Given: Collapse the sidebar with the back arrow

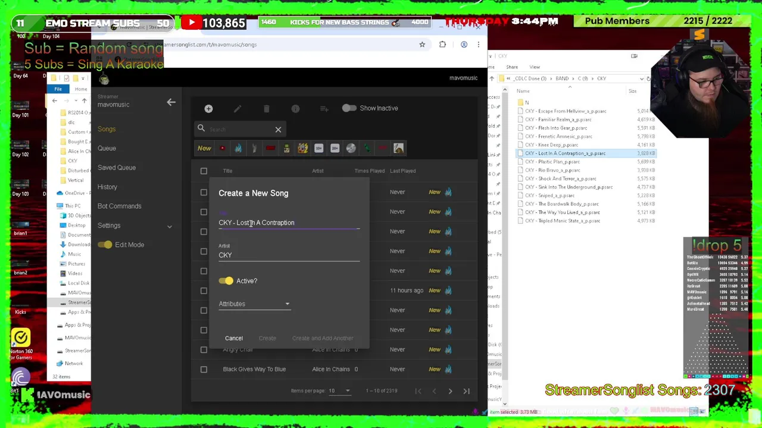Looking at the screenshot, I should (x=171, y=102).
